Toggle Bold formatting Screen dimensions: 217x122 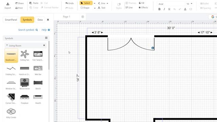tap(159, 9)
